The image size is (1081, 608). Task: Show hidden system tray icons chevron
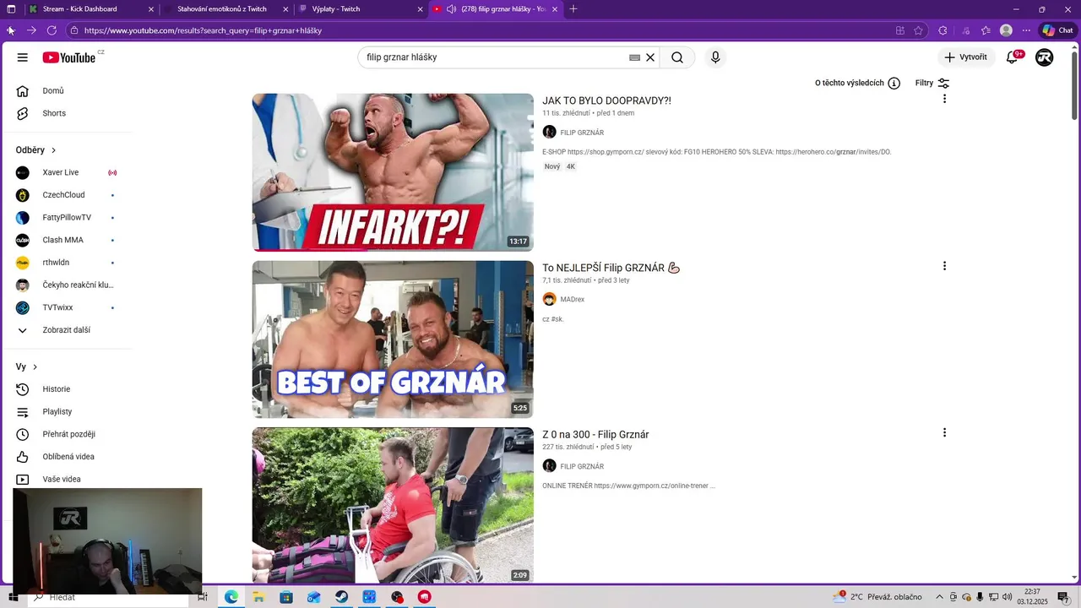pyautogui.click(x=939, y=597)
